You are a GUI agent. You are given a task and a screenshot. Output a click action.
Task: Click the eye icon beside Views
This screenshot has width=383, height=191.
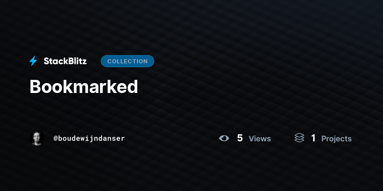coord(224,138)
